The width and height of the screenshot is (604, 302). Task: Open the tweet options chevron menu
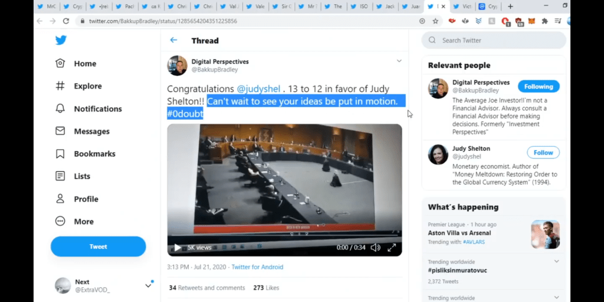click(x=399, y=61)
